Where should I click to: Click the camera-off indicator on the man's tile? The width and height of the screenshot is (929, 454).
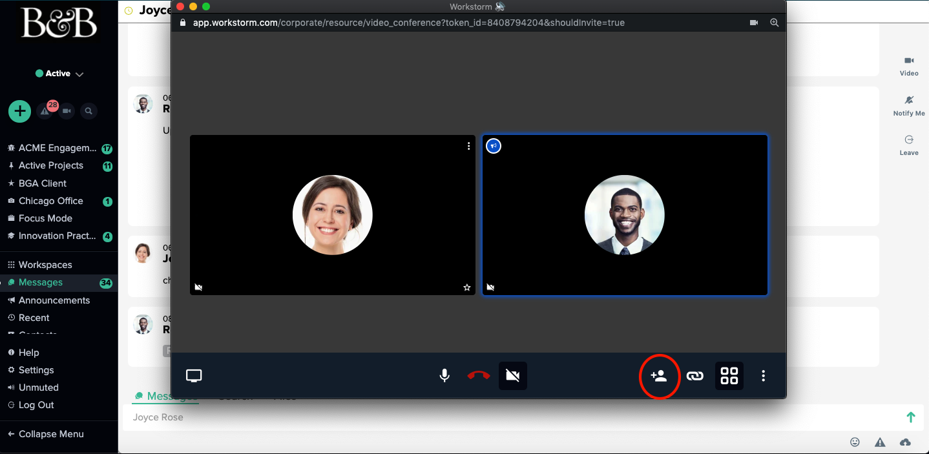coord(490,287)
